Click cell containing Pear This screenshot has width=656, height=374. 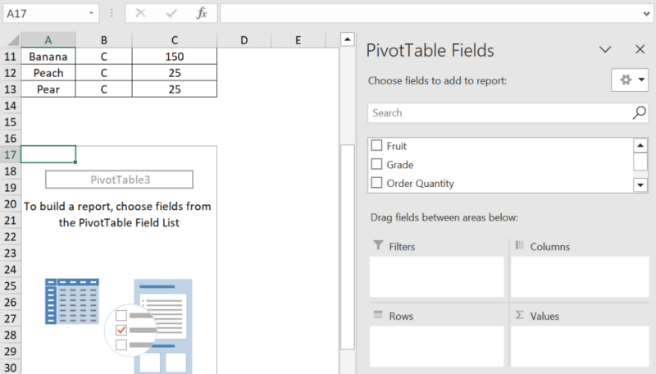pos(48,89)
